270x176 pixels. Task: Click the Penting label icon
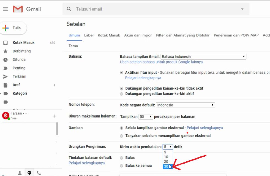pyautogui.click(x=6, y=68)
